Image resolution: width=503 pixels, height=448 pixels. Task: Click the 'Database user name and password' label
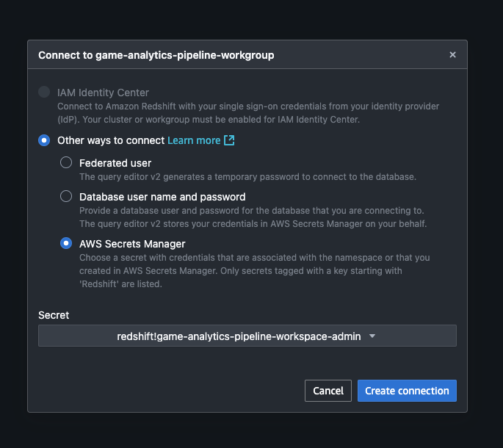pyautogui.click(x=162, y=197)
